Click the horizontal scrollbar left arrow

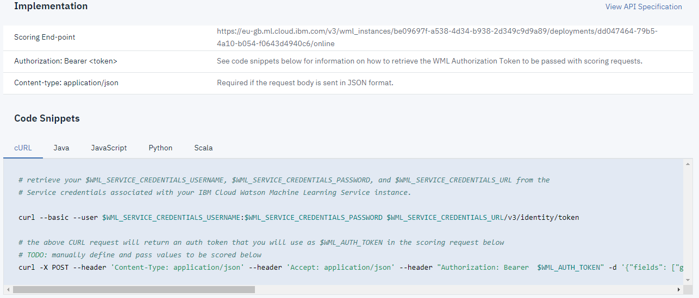pos(8,290)
